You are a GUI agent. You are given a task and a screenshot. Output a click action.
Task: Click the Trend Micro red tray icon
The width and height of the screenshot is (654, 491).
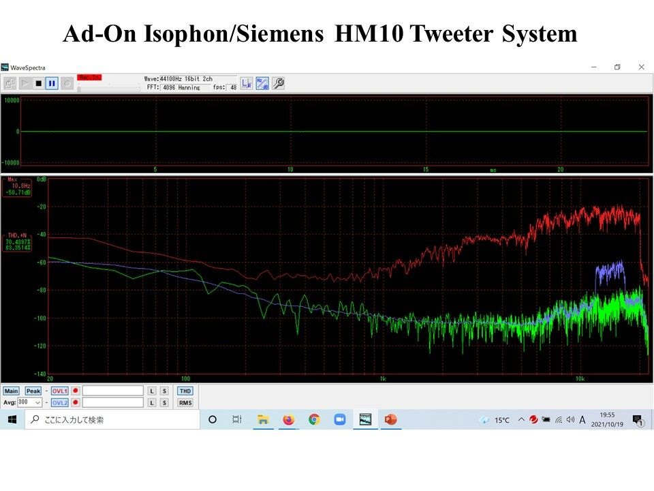pos(533,419)
